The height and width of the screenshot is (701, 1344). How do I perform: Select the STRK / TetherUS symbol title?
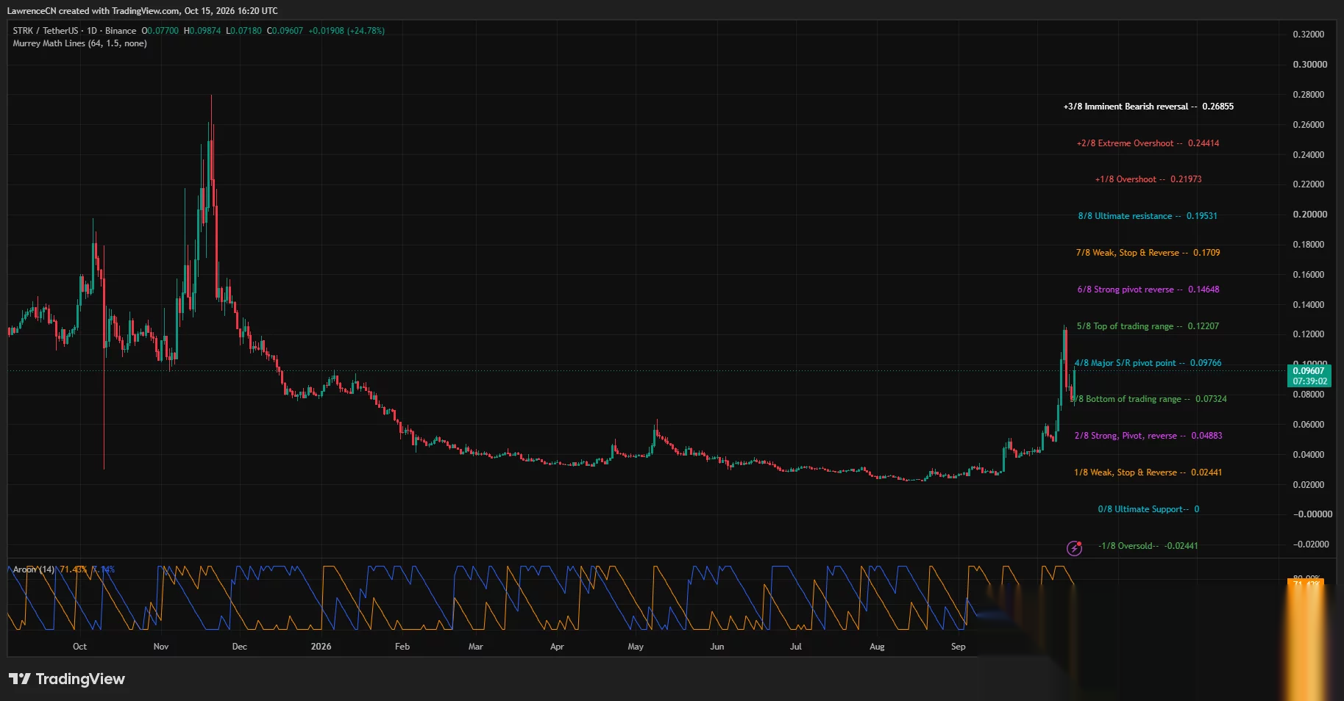45,31
